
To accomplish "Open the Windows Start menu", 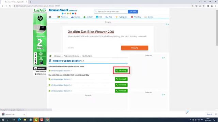I will 3,120.
